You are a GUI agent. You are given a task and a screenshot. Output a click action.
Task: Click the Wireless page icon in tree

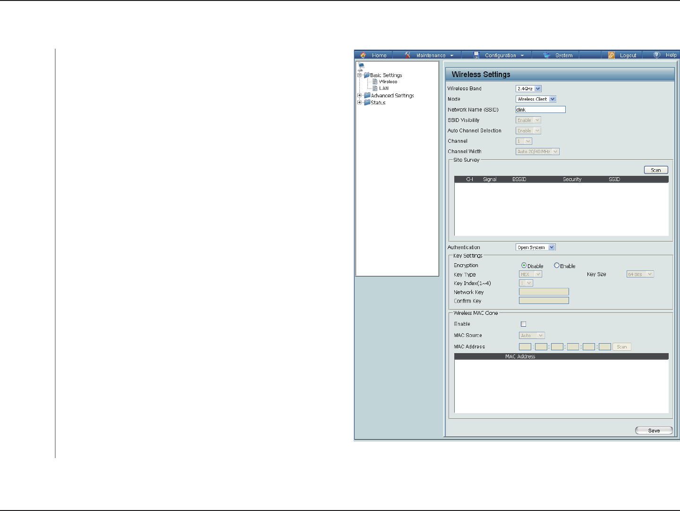point(375,81)
